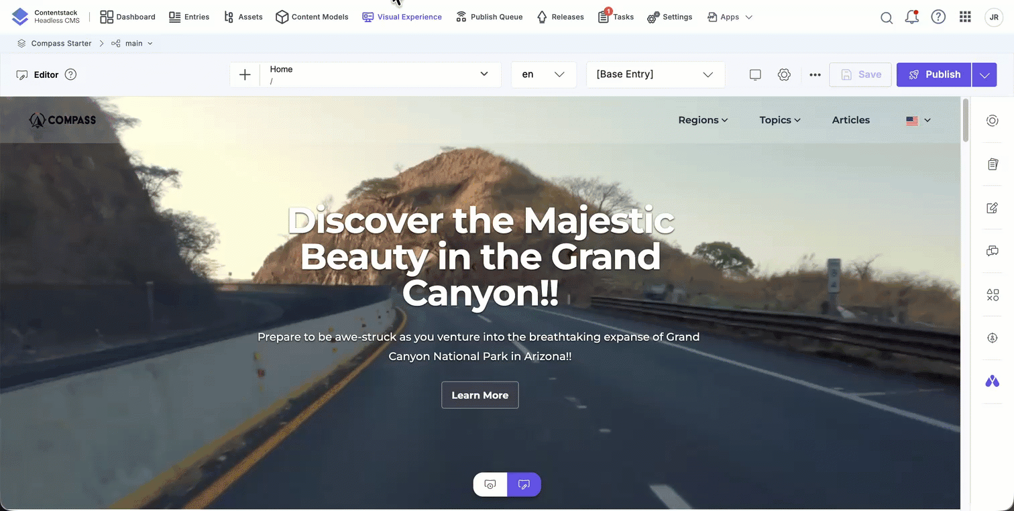Navigate to Content Models
Viewport: 1014px width, 511px height.
click(312, 17)
